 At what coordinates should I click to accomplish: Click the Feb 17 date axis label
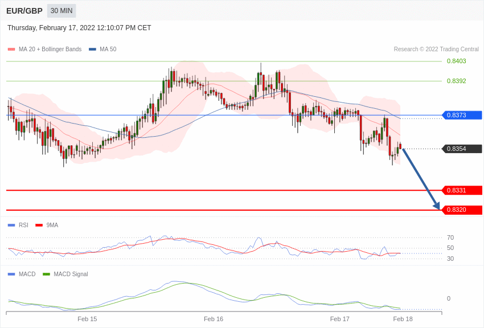(x=339, y=319)
